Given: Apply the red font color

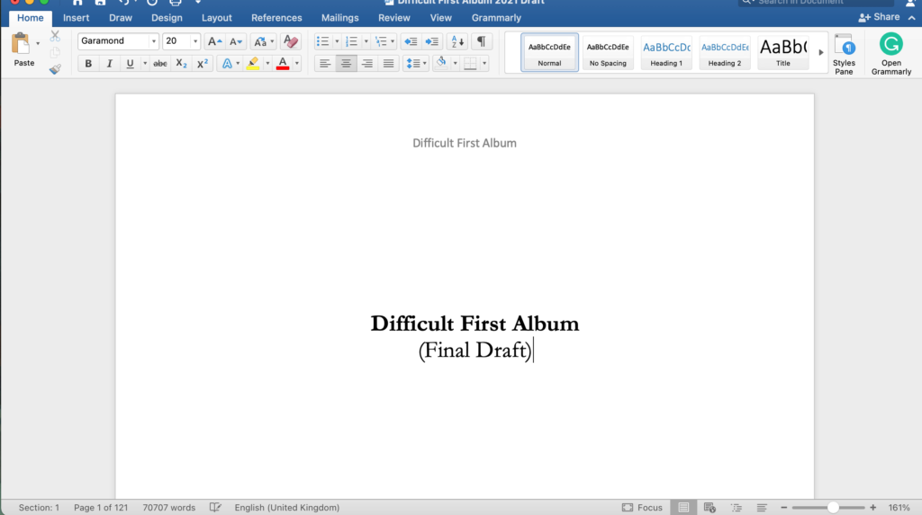Looking at the screenshot, I should pyautogui.click(x=282, y=64).
